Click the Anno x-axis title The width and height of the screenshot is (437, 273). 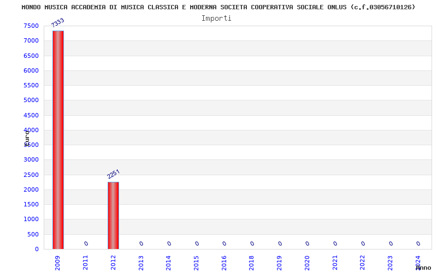[x=423, y=268]
